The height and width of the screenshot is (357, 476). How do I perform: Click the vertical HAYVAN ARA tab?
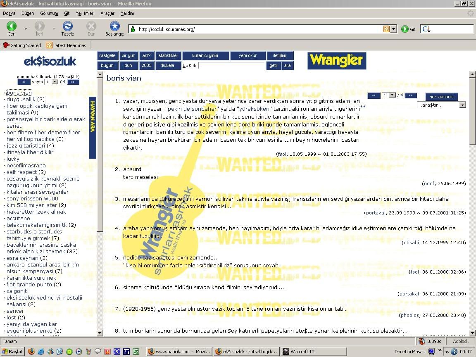92,128
